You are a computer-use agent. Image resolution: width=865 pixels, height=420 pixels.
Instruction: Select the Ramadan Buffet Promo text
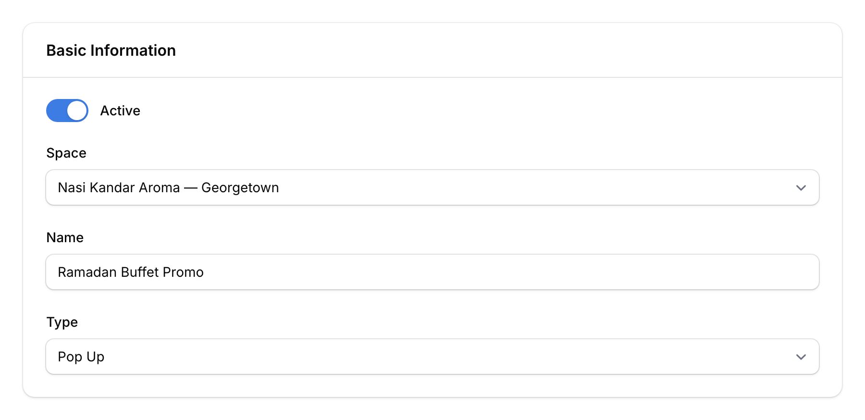click(131, 272)
